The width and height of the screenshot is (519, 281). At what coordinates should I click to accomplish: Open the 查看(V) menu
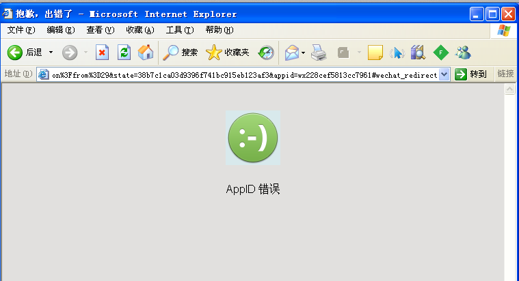pos(101,30)
